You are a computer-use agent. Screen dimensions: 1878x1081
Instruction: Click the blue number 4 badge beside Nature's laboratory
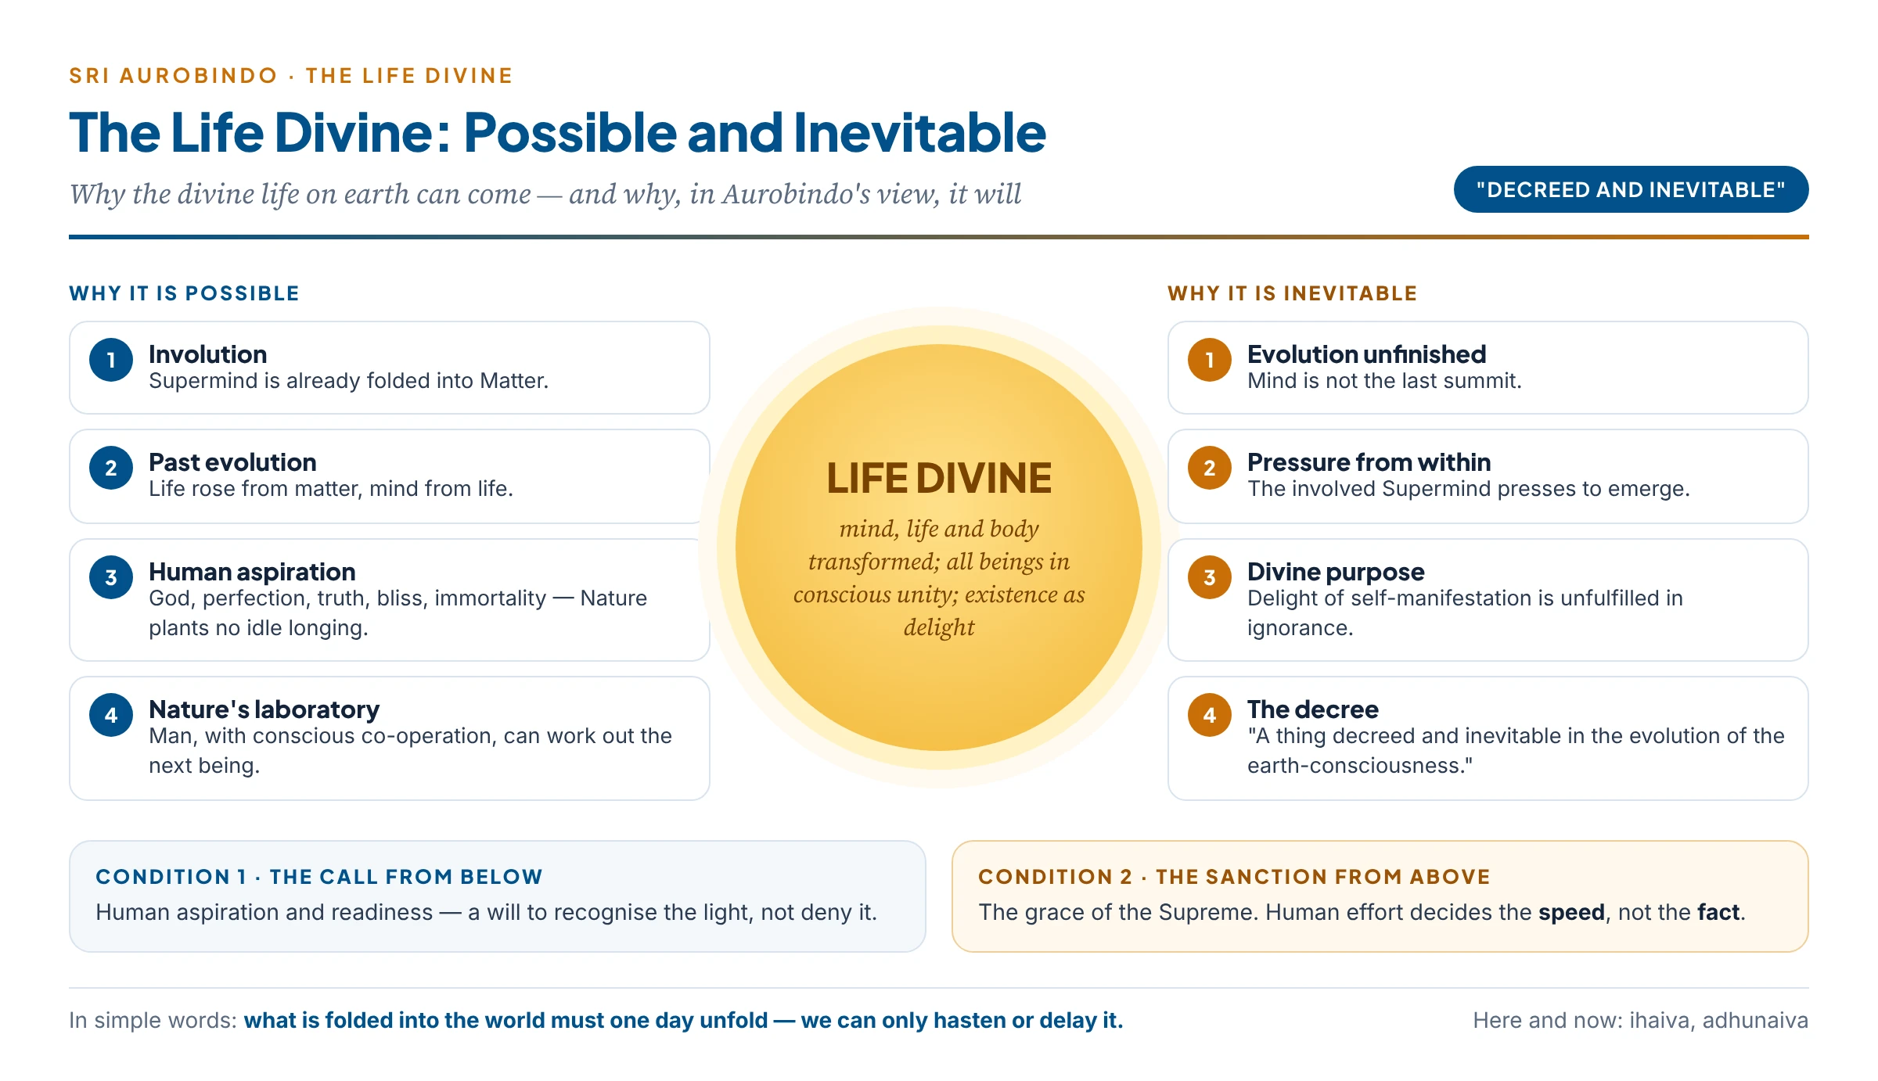click(111, 715)
